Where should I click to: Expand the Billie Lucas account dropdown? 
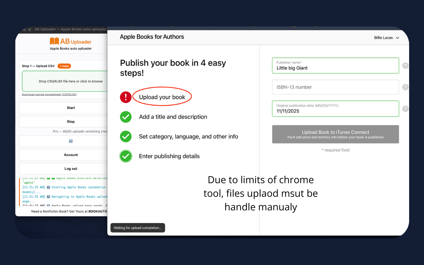(x=387, y=38)
